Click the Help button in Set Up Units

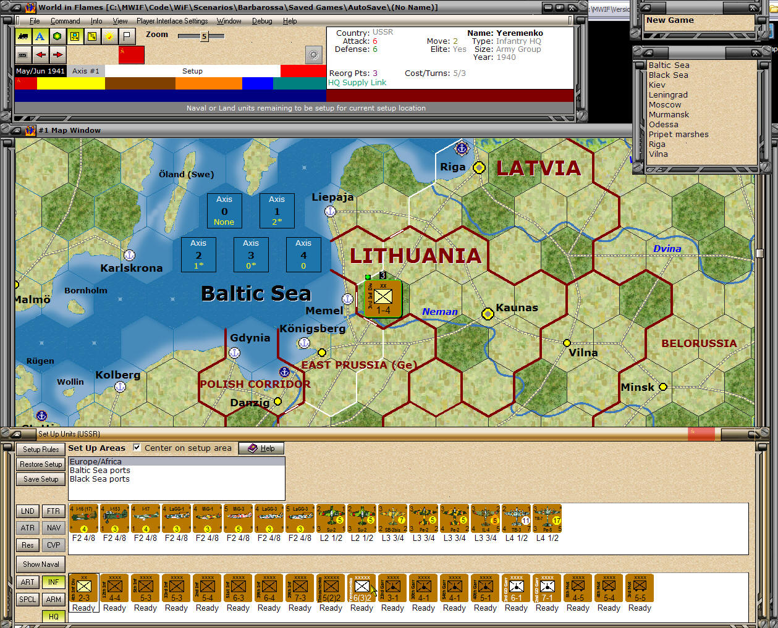point(261,448)
